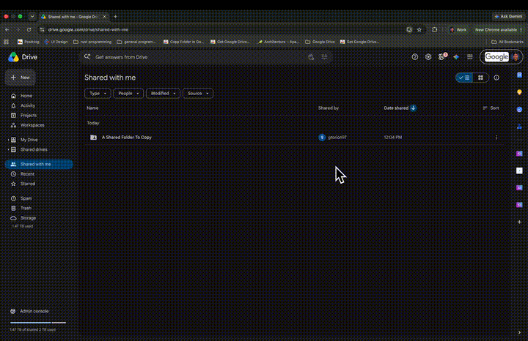
Task: Open the offline status icon with red badge
Action: tap(441, 57)
